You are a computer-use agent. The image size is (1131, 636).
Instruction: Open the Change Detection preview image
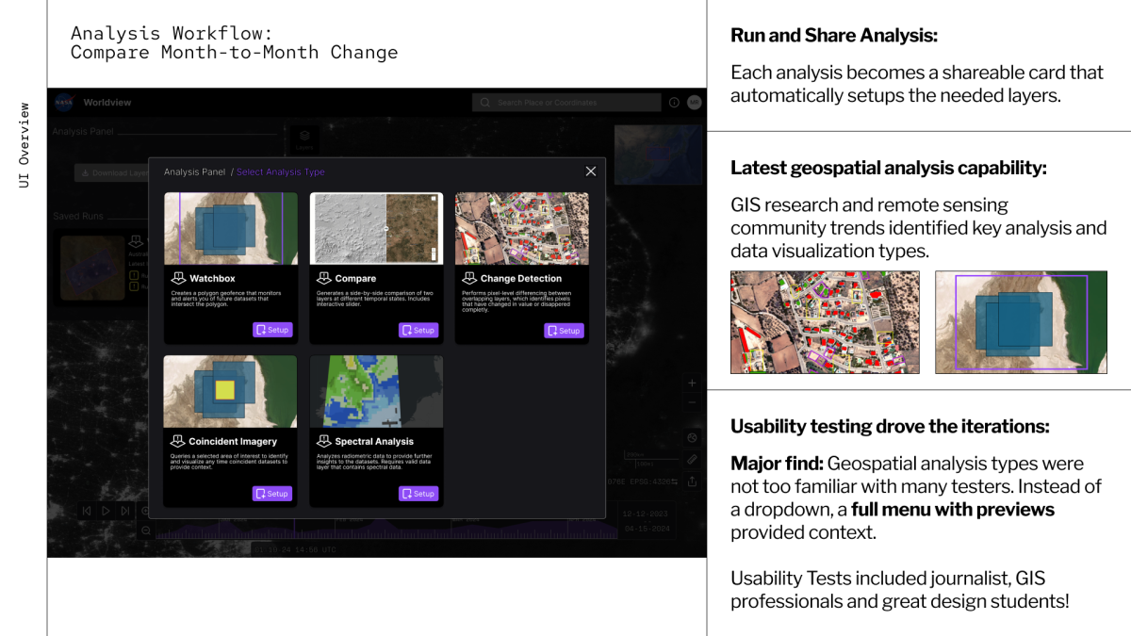(522, 229)
